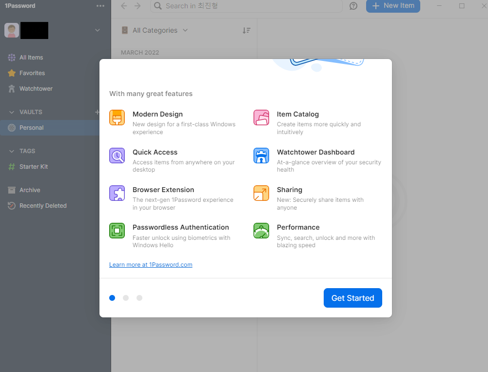Click the New Item button

click(x=393, y=6)
